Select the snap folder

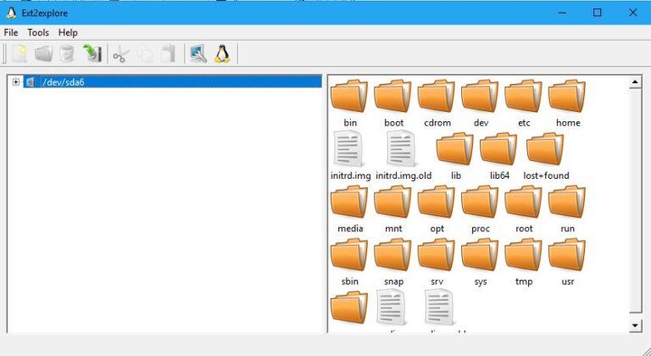pyautogui.click(x=392, y=262)
